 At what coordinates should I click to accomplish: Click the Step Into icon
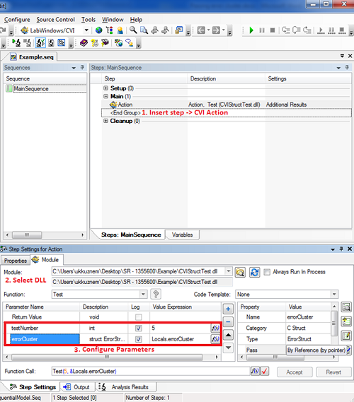tap(285, 30)
